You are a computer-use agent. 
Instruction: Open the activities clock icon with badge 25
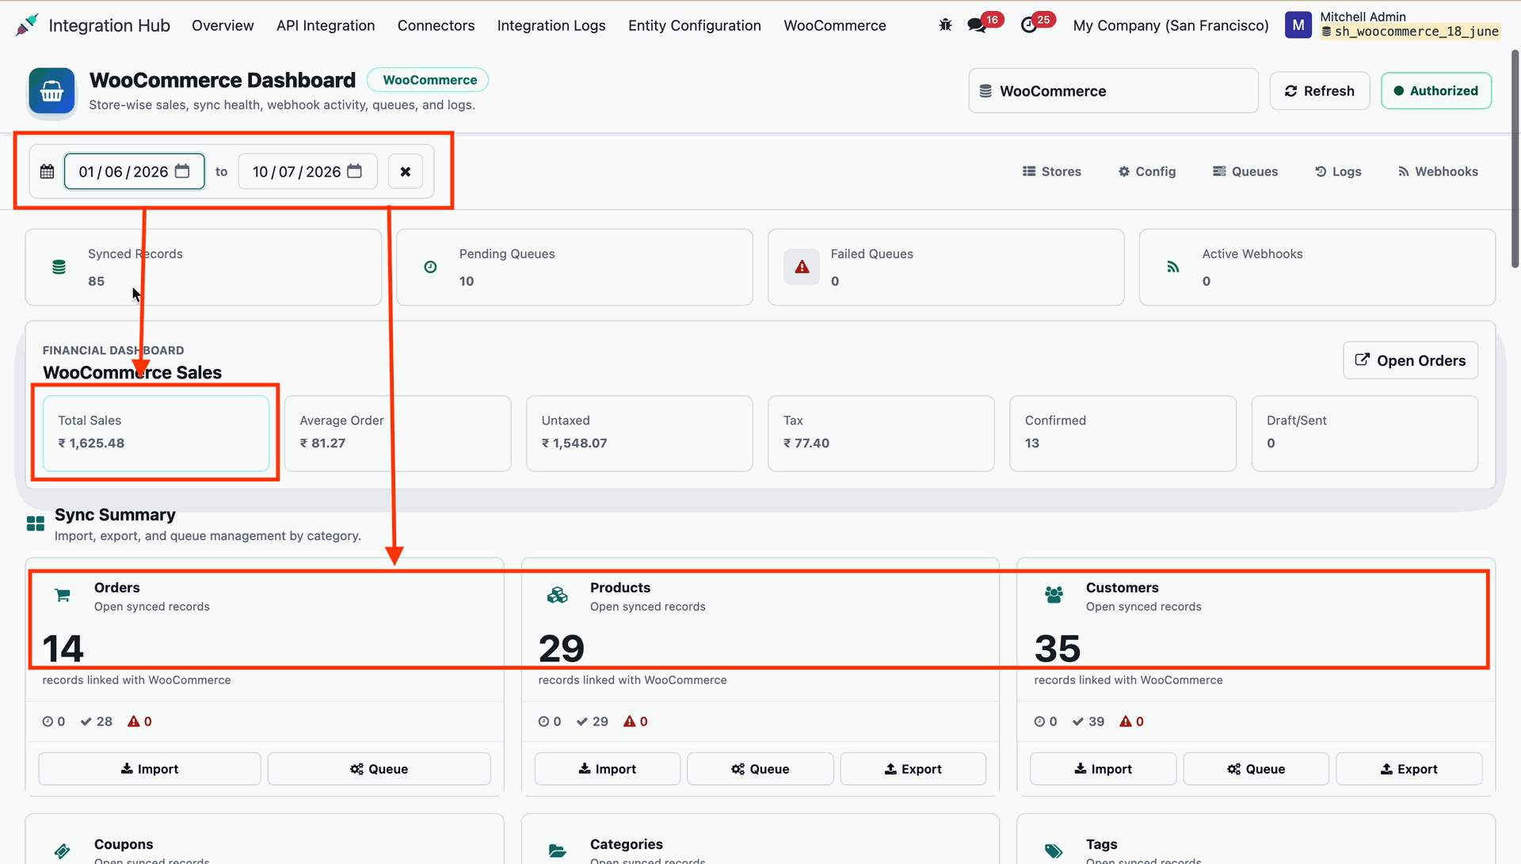tap(1029, 25)
